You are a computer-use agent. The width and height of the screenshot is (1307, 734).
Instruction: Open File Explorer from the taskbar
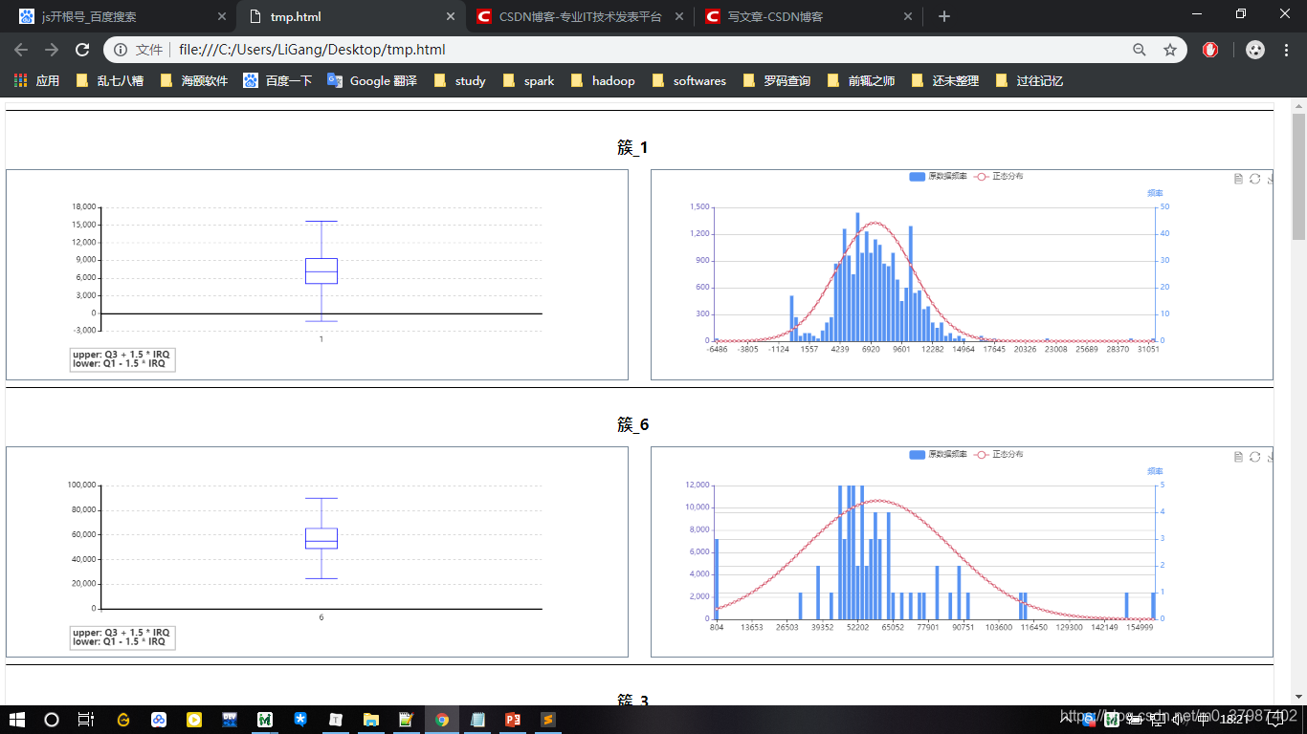pos(370,719)
